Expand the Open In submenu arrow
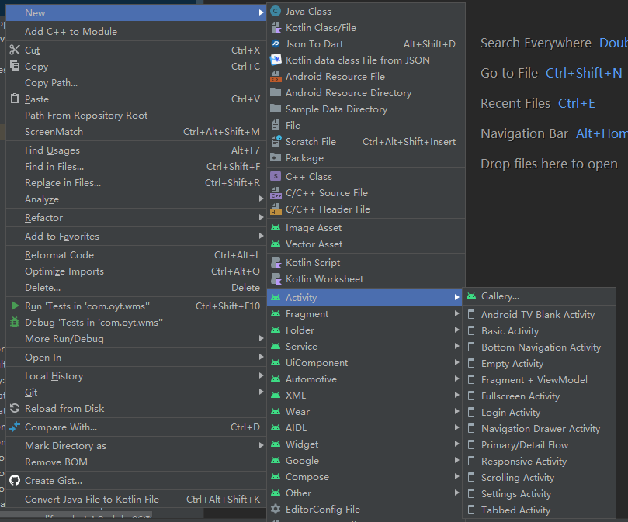Viewport: 628px width, 522px height. pos(261,357)
